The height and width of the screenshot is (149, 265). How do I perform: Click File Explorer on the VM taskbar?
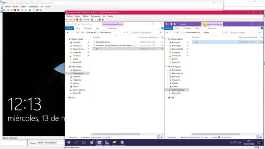[x=99, y=142]
